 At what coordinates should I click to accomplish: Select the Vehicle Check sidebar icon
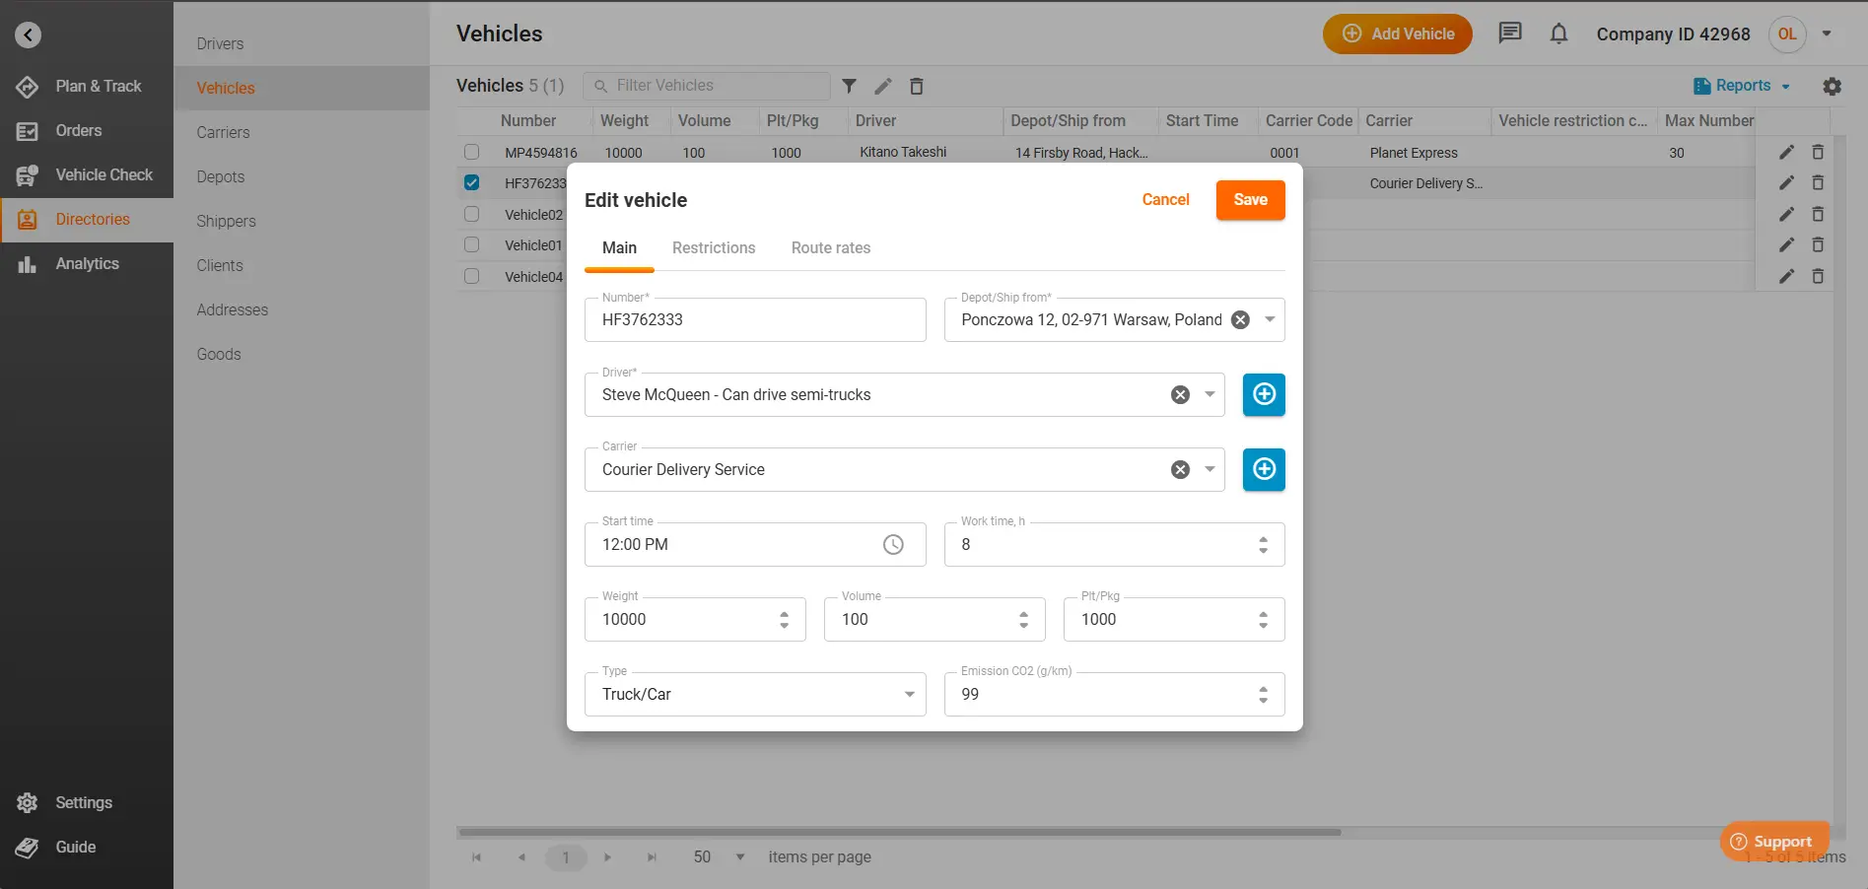pos(27,174)
